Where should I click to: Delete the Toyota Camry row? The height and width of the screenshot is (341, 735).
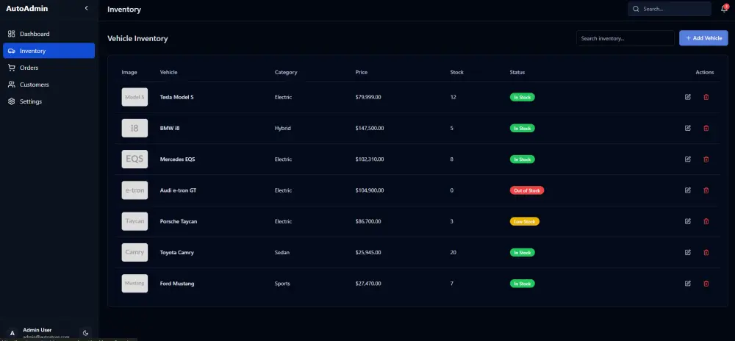[706, 253]
